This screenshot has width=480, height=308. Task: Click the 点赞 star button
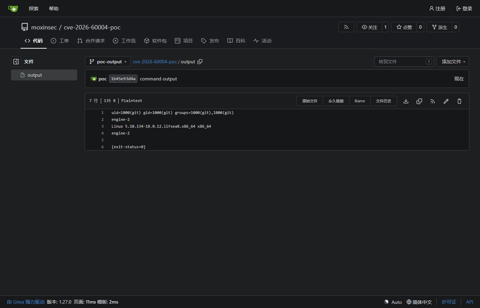(x=404, y=27)
